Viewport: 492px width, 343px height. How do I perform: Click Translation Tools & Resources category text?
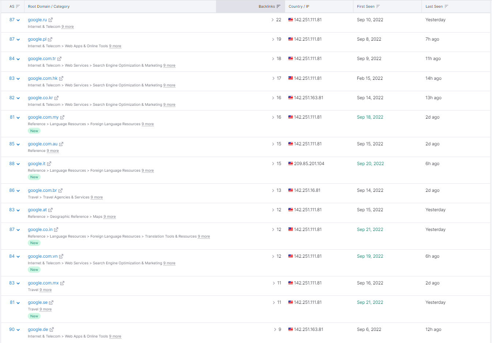pos(171,236)
